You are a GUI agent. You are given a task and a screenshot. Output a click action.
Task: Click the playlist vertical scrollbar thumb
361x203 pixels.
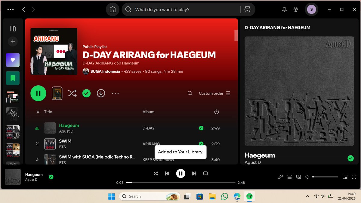236,35
